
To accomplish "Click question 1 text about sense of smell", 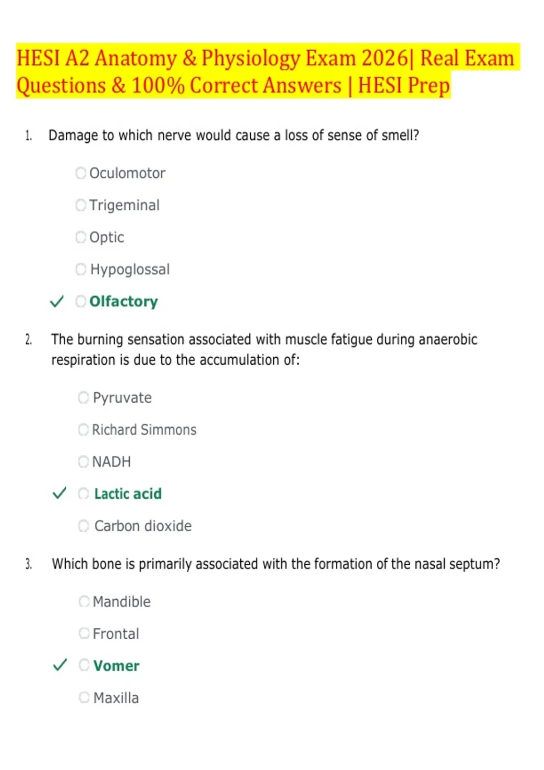I will [234, 135].
